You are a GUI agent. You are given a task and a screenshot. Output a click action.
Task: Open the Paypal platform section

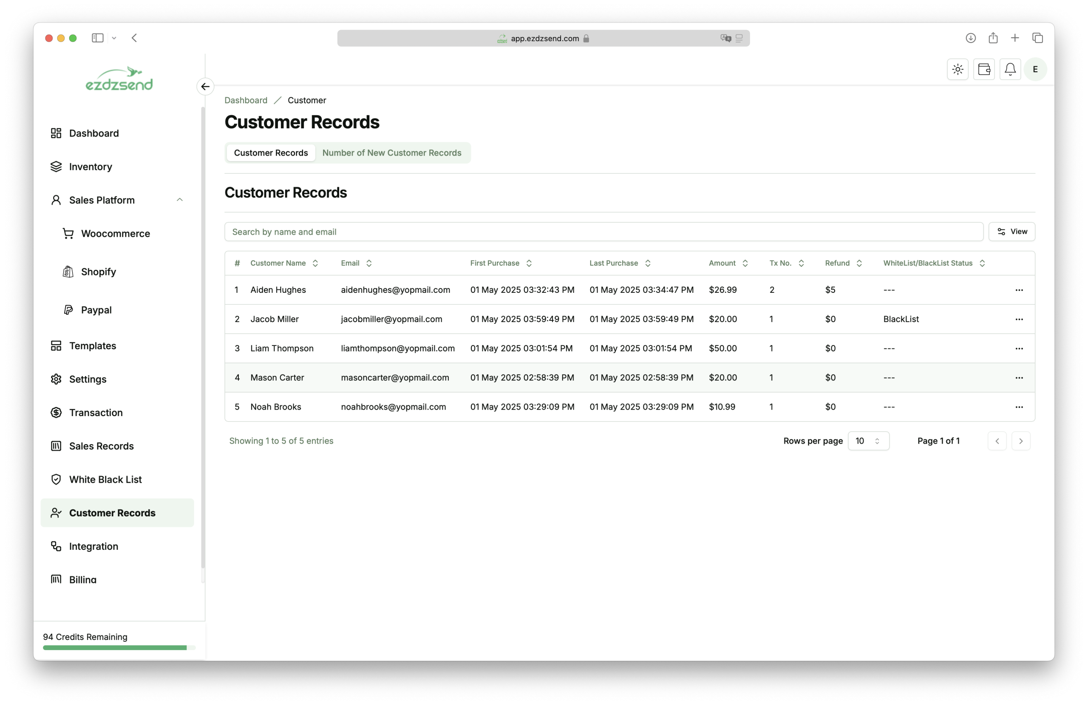pos(96,309)
